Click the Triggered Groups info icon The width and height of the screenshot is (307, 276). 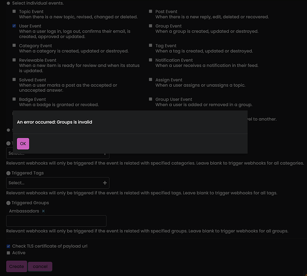[8, 203]
